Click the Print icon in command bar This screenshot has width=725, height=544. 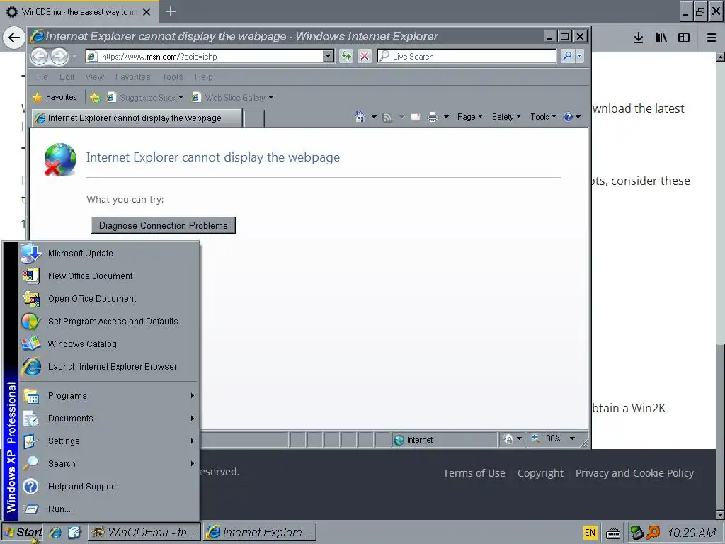tap(433, 117)
